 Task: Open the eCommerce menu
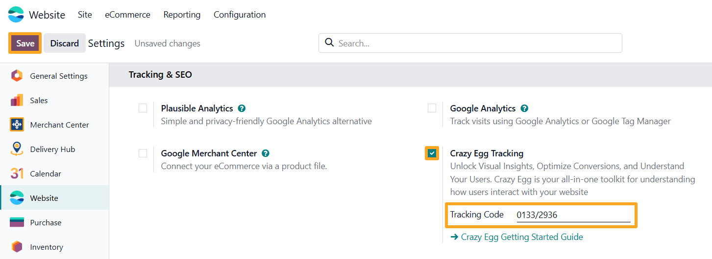127,15
